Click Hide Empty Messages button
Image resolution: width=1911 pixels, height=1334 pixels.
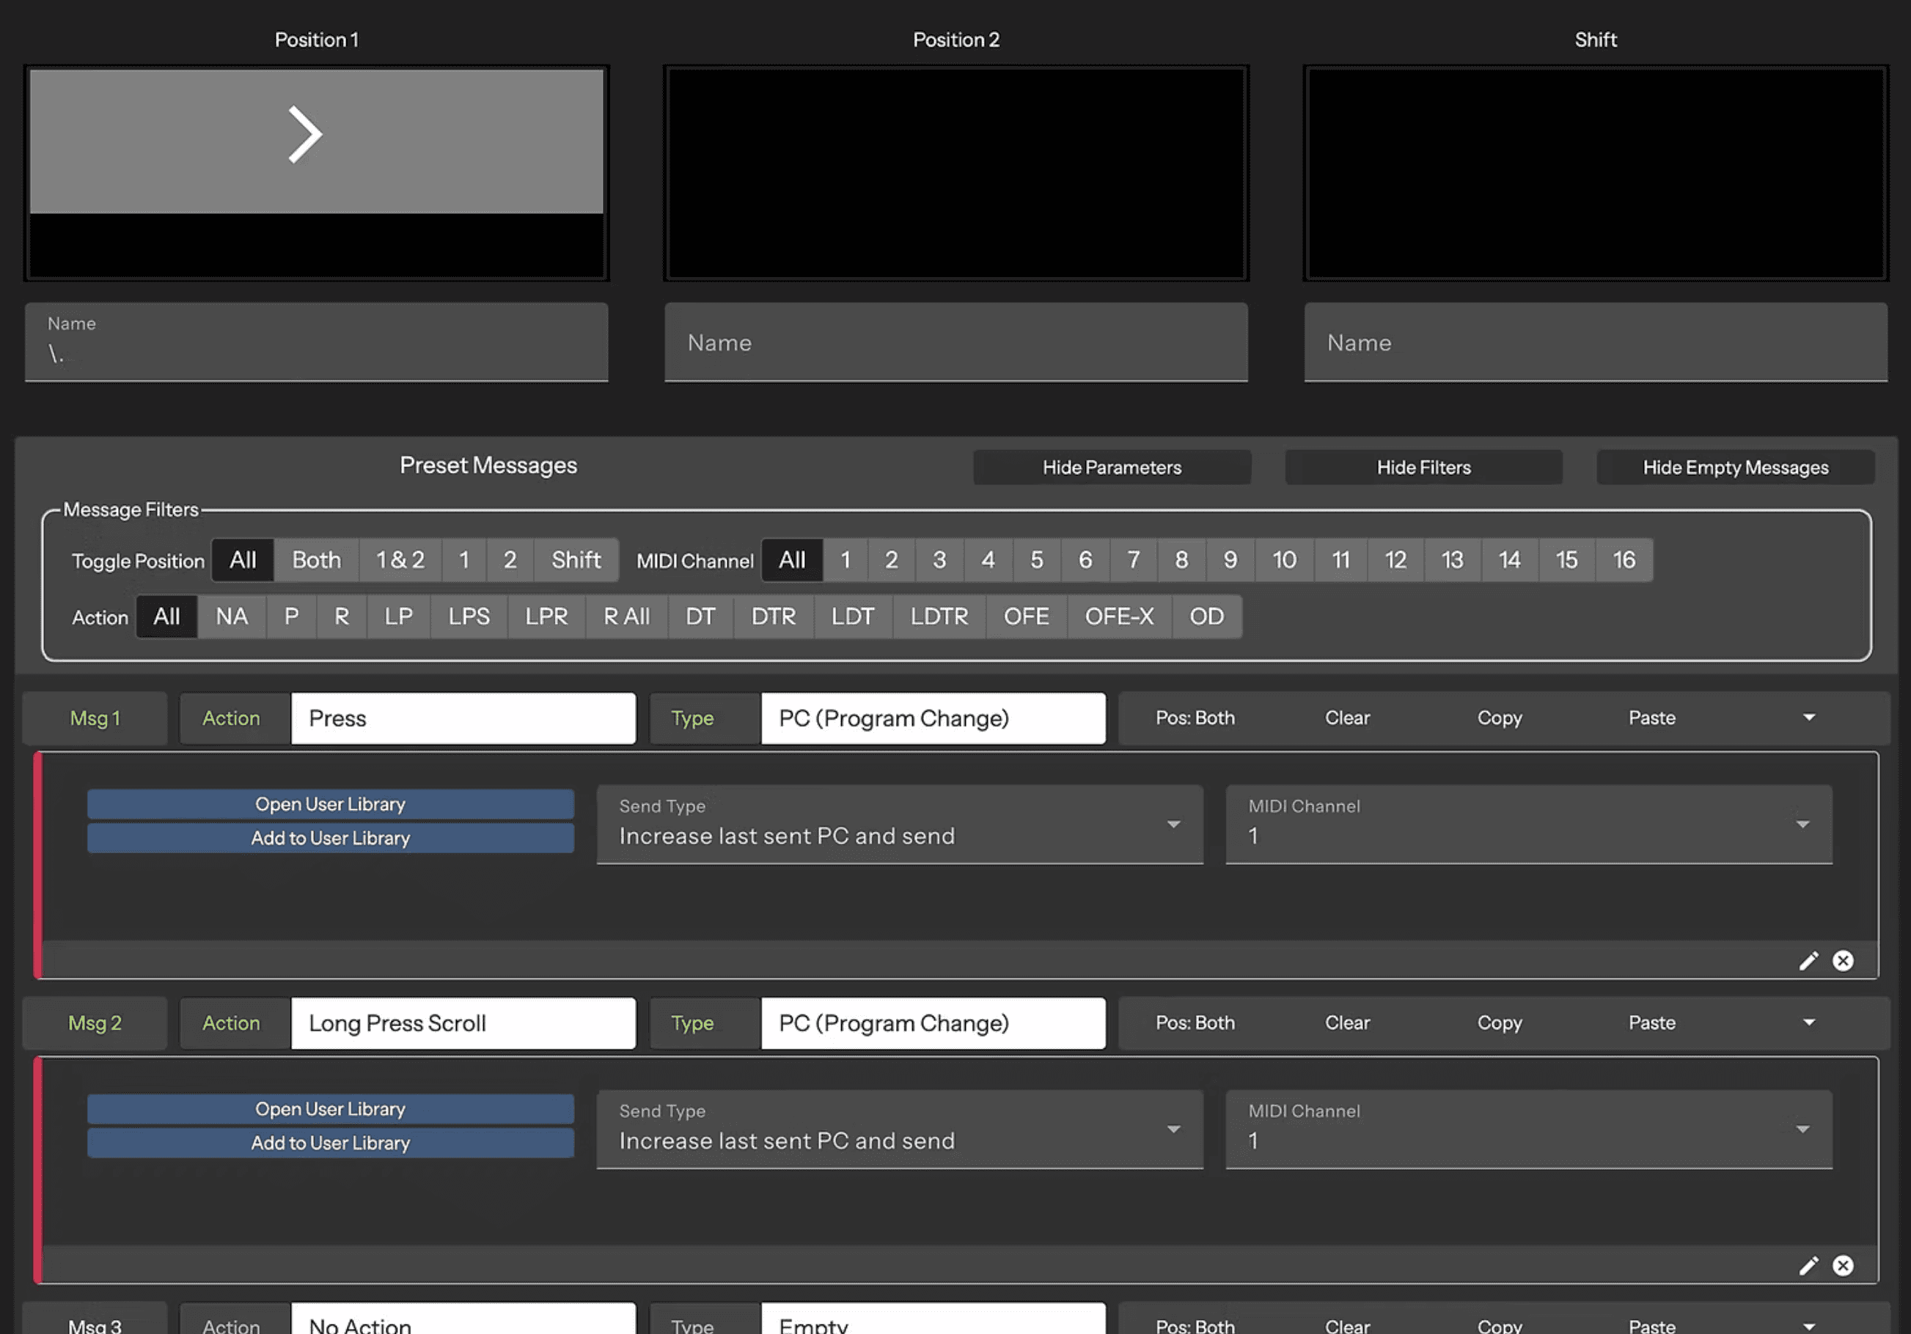click(1736, 468)
